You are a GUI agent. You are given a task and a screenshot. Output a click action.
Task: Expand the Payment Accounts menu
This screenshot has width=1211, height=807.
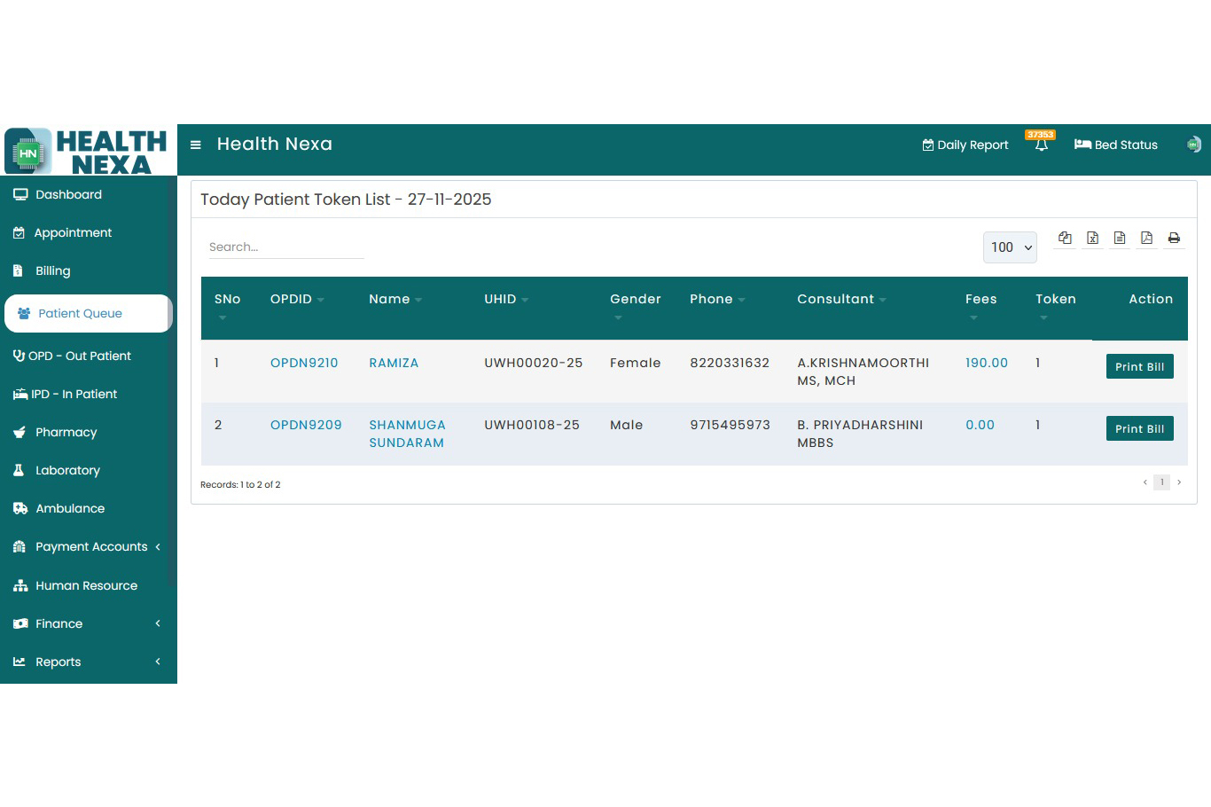91,546
